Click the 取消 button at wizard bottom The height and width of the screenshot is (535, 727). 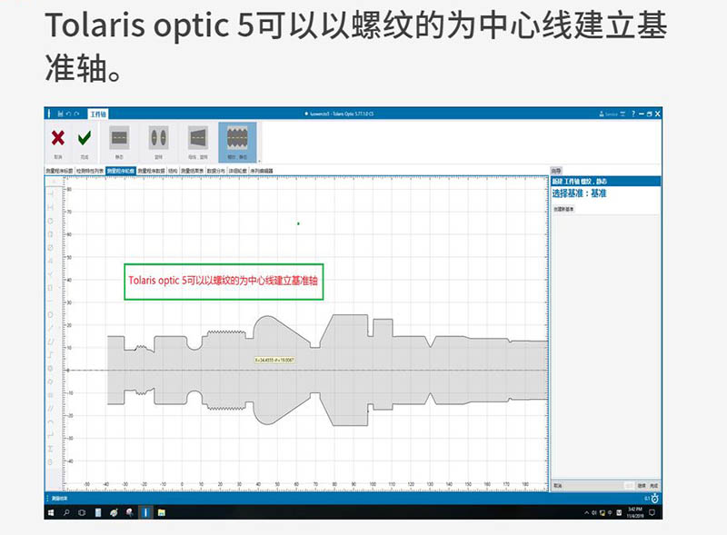558,487
